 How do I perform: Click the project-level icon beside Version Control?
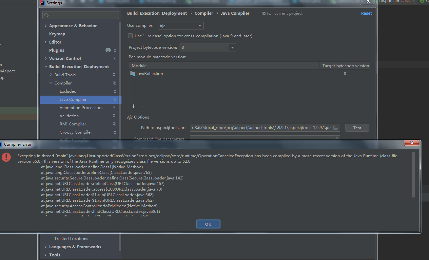click(114, 59)
